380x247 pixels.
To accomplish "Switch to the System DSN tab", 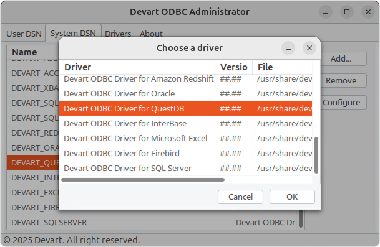I will pyautogui.click(x=73, y=33).
